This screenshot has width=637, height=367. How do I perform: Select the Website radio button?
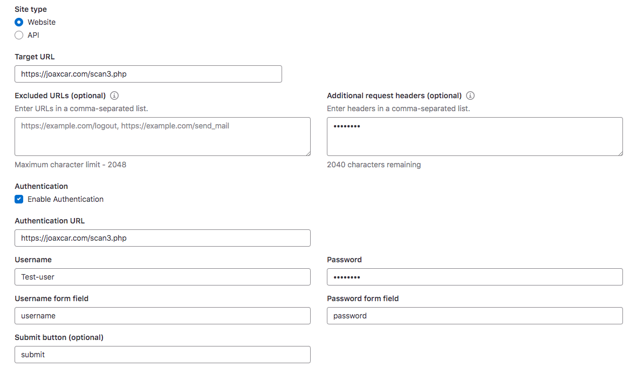coord(19,22)
